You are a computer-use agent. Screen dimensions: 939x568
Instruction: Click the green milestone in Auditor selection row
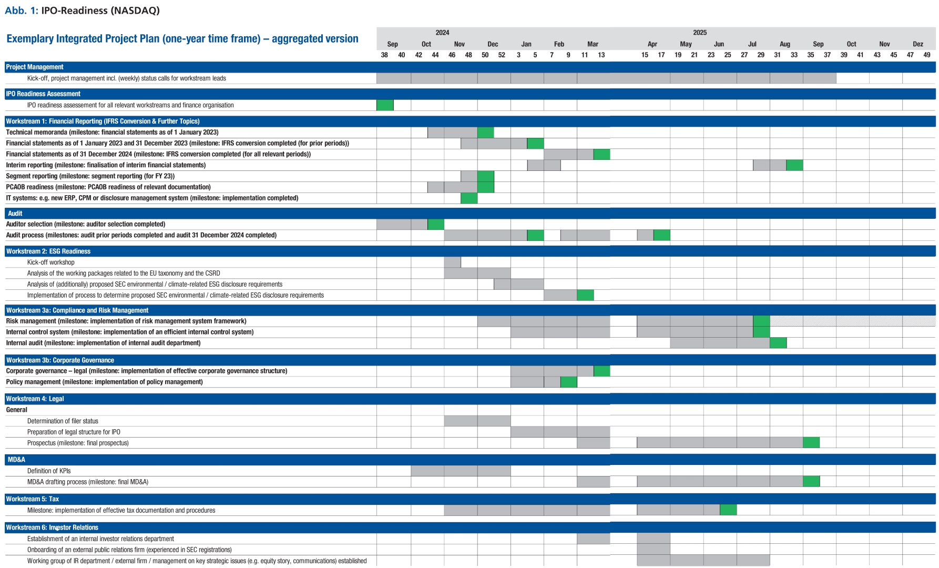tap(436, 224)
